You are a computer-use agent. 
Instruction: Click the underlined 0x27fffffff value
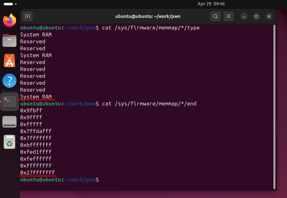tap(37, 173)
